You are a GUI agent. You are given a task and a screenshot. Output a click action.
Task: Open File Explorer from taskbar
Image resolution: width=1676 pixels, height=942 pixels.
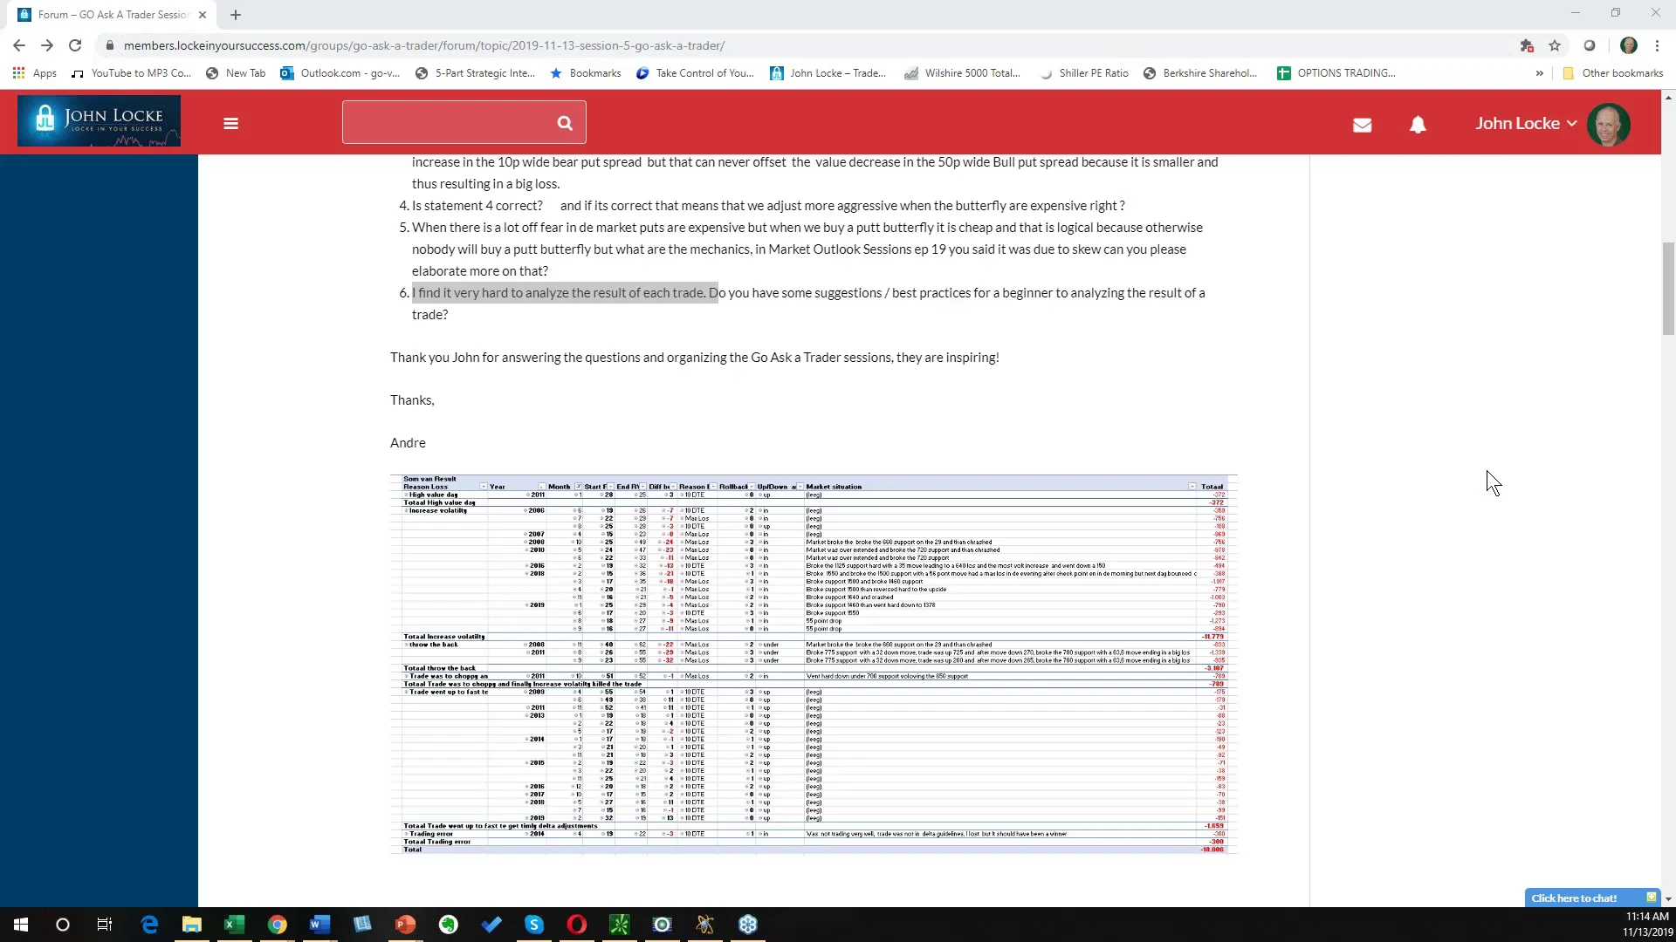tap(192, 925)
